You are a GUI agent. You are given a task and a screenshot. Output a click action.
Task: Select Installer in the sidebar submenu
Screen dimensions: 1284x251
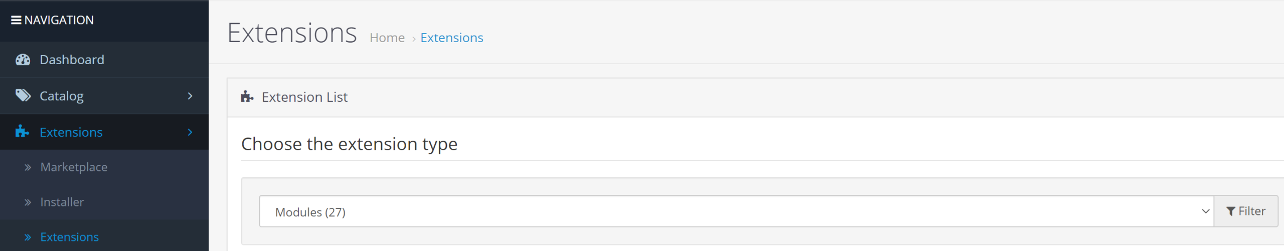(x=62, y=202)
